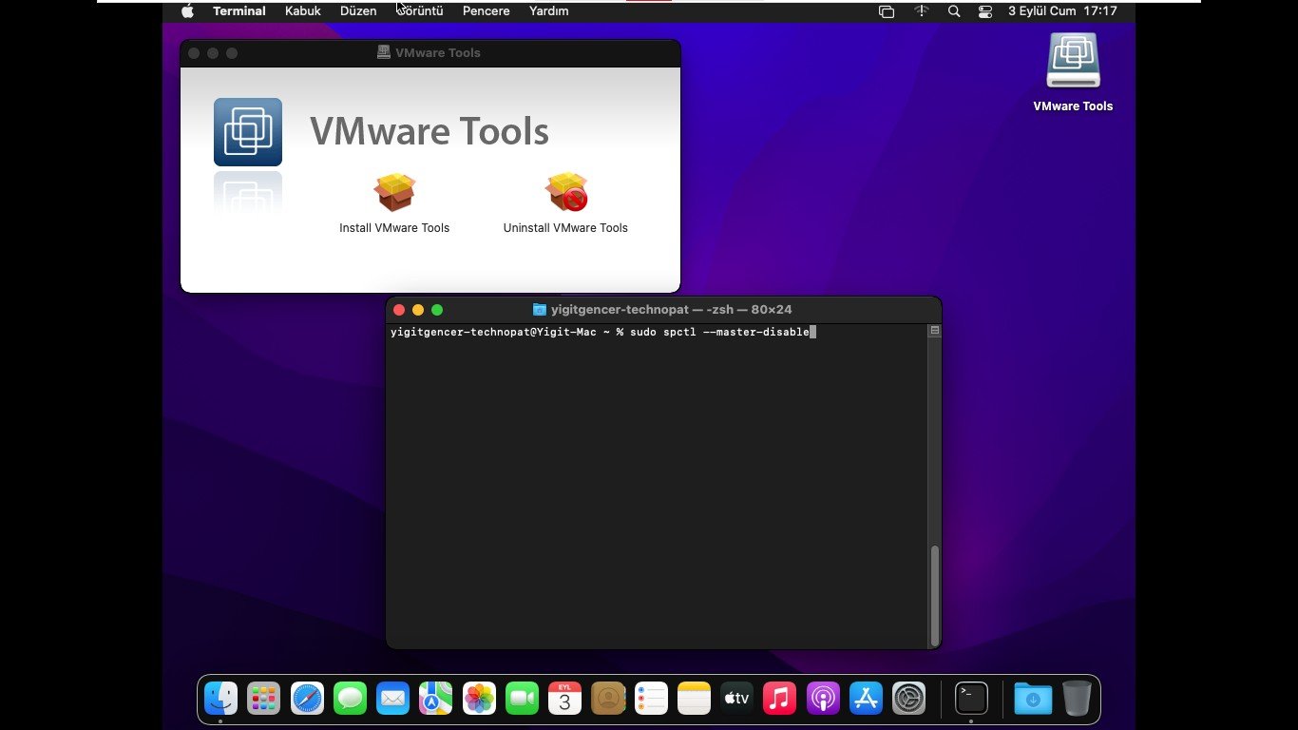Screen dimensions: 1298x730
Task: Open Calendar from the Dock
Action: click(564, 699)
